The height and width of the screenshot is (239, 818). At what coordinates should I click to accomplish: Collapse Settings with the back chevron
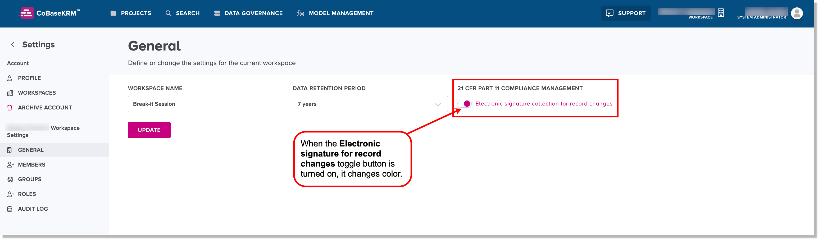click(x=12, y=44)
